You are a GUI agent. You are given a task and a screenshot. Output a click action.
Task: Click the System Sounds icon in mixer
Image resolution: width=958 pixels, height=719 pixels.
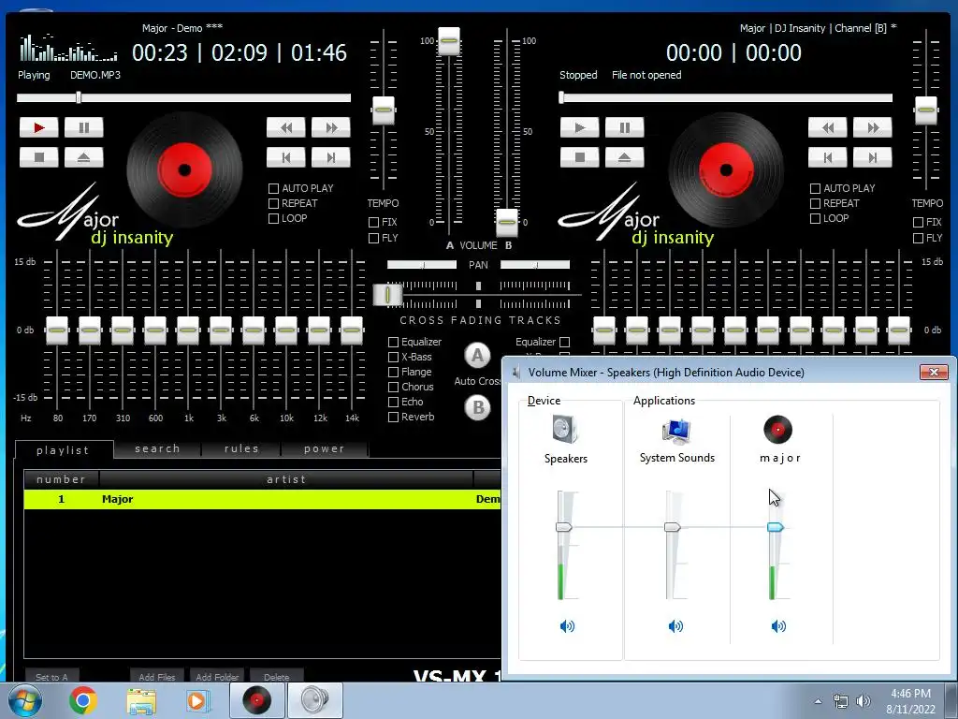click(x=676, y=431)
